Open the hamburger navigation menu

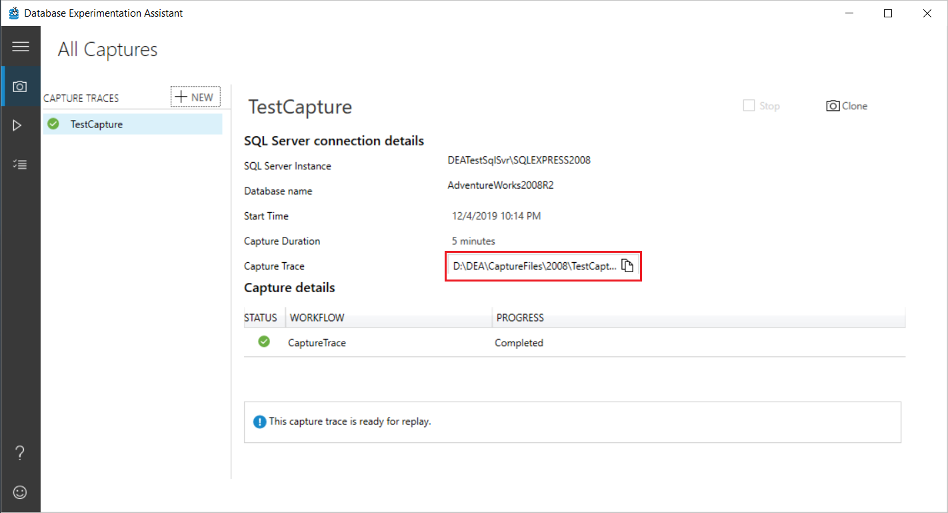[21, 46]
